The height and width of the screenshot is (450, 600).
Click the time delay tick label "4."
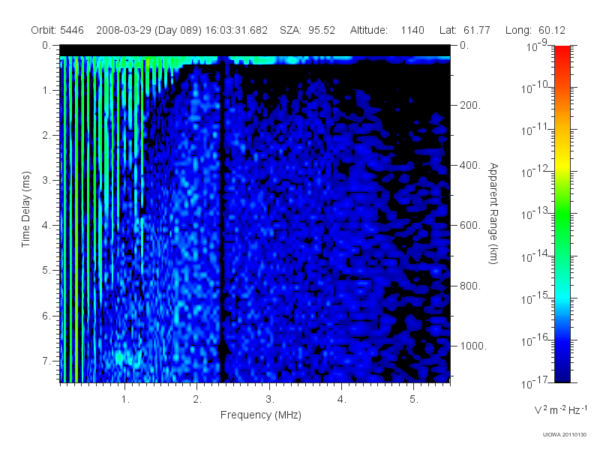coord(46,225)
